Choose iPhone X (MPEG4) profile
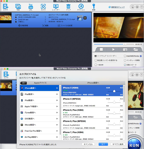The height and width of the screenshot is (149, 144). pos(92,102)
